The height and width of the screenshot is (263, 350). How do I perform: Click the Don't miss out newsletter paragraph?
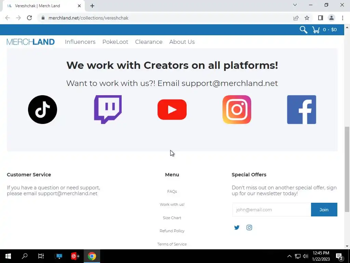coord(284,190)
